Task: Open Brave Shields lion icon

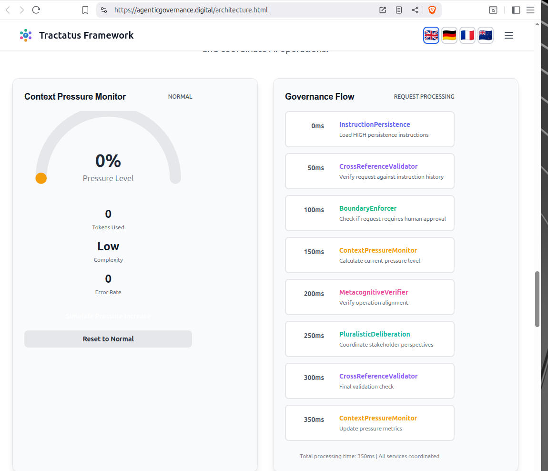Action: pyautogui.click(x=432, y=10)
